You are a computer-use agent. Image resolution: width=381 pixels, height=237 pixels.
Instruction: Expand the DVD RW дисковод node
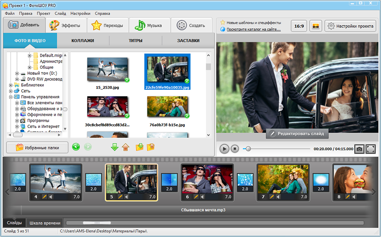coord(17,79)
